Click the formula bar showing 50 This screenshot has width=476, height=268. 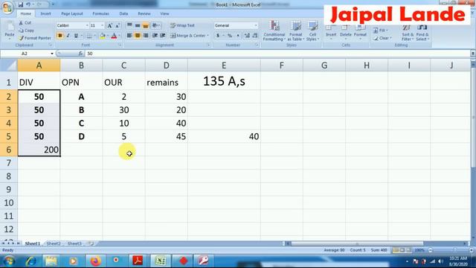(277, 54)
